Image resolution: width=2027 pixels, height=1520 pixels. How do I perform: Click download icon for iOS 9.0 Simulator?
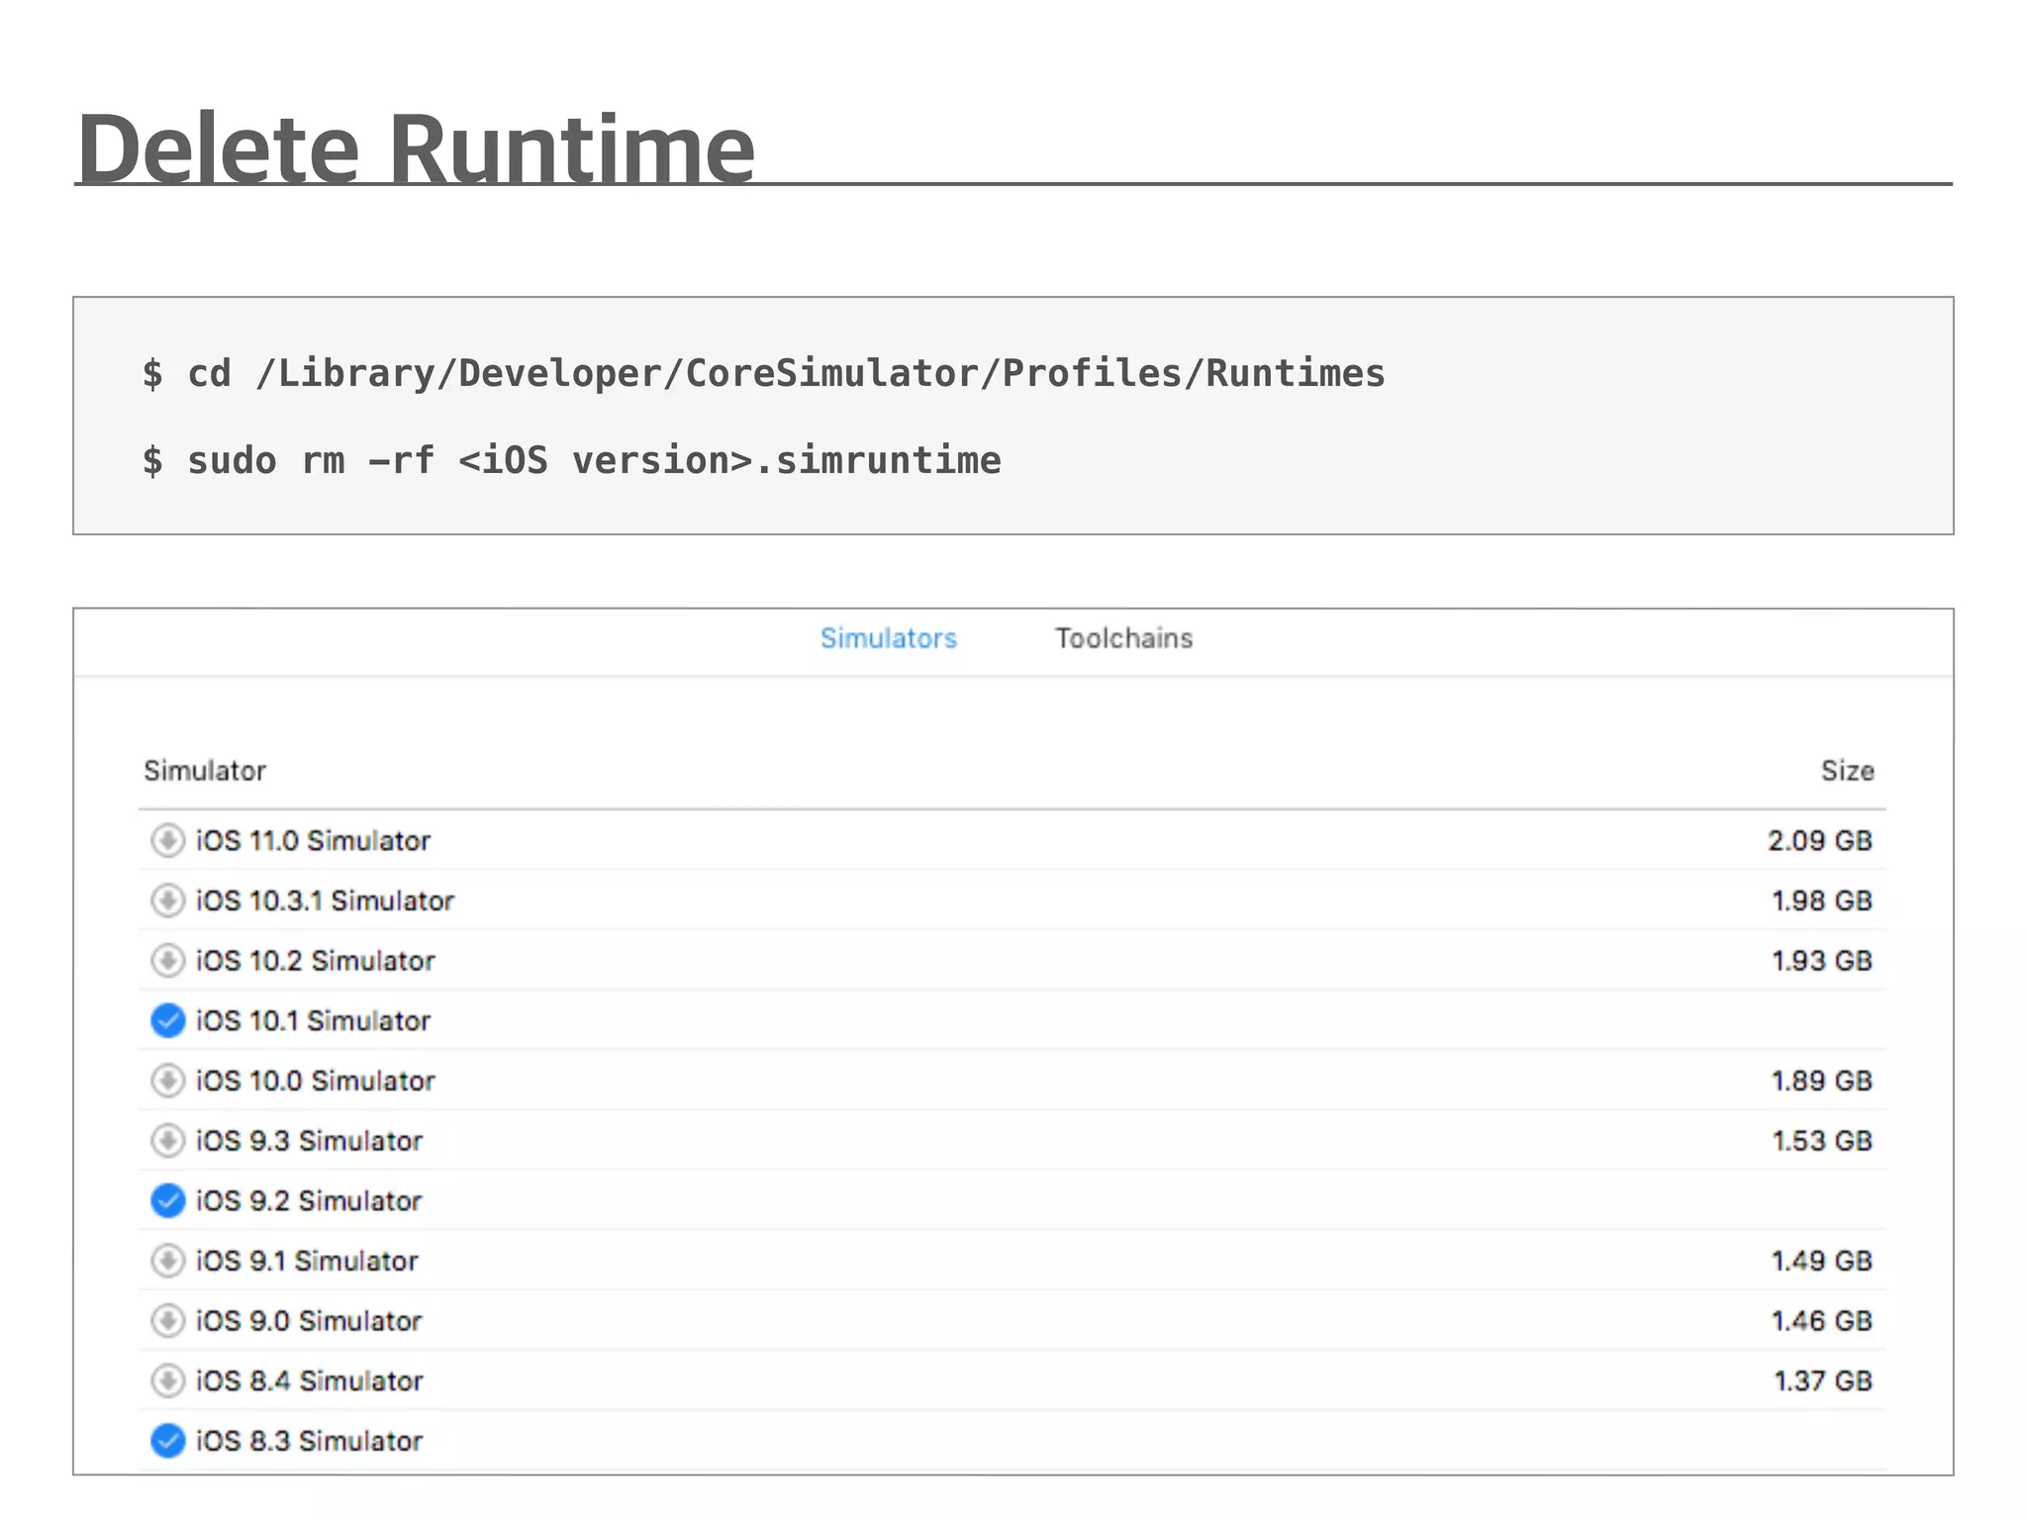click(x=167, y=1320)
